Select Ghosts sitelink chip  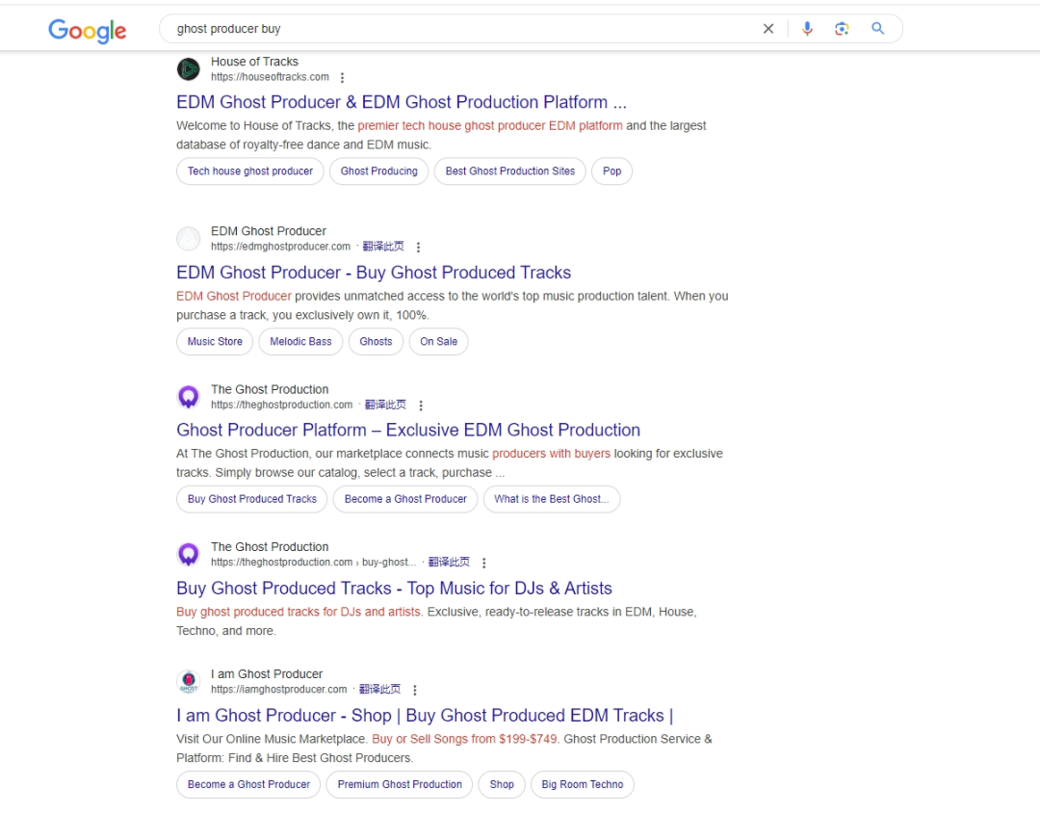click(x=376, y=342)
